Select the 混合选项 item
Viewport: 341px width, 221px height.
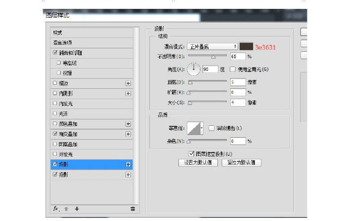pos(91,43)
